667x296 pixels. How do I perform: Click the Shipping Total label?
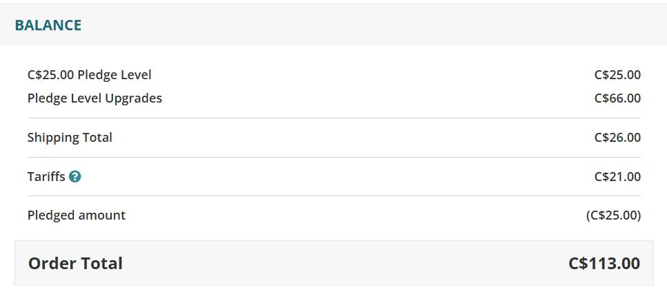pyautogui.click(x=70, y=138)
